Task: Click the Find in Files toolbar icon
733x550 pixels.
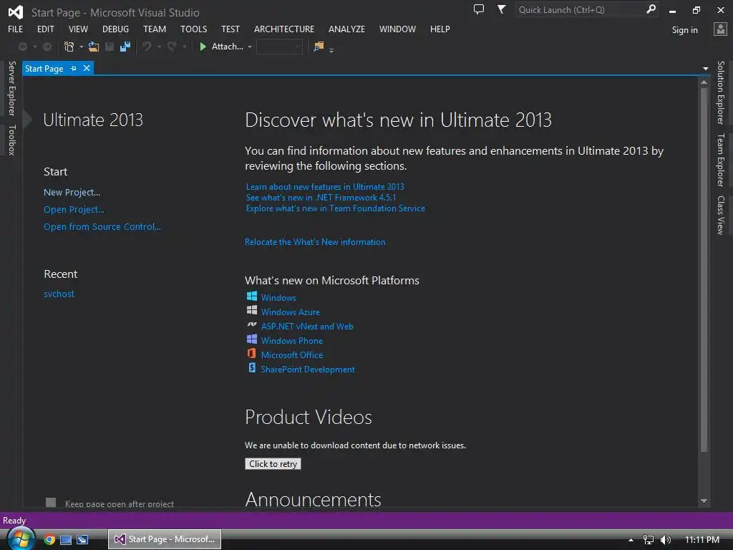Action: click(319, 47)
